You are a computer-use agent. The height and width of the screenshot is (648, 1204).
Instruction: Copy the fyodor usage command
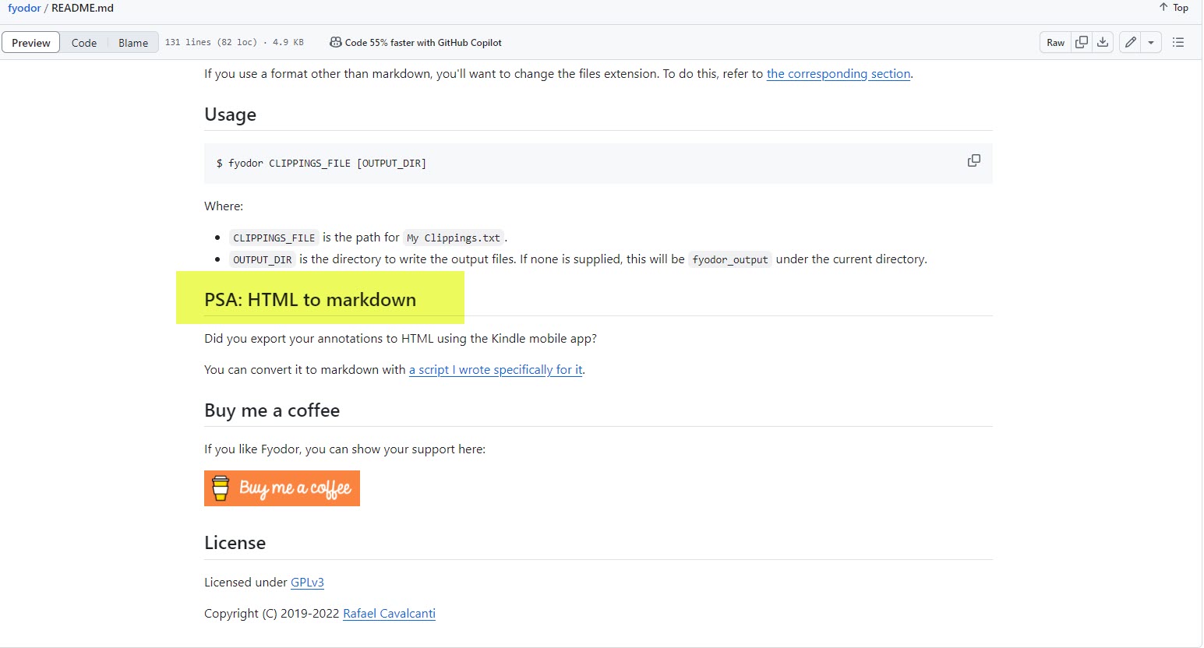coord(973,161)
